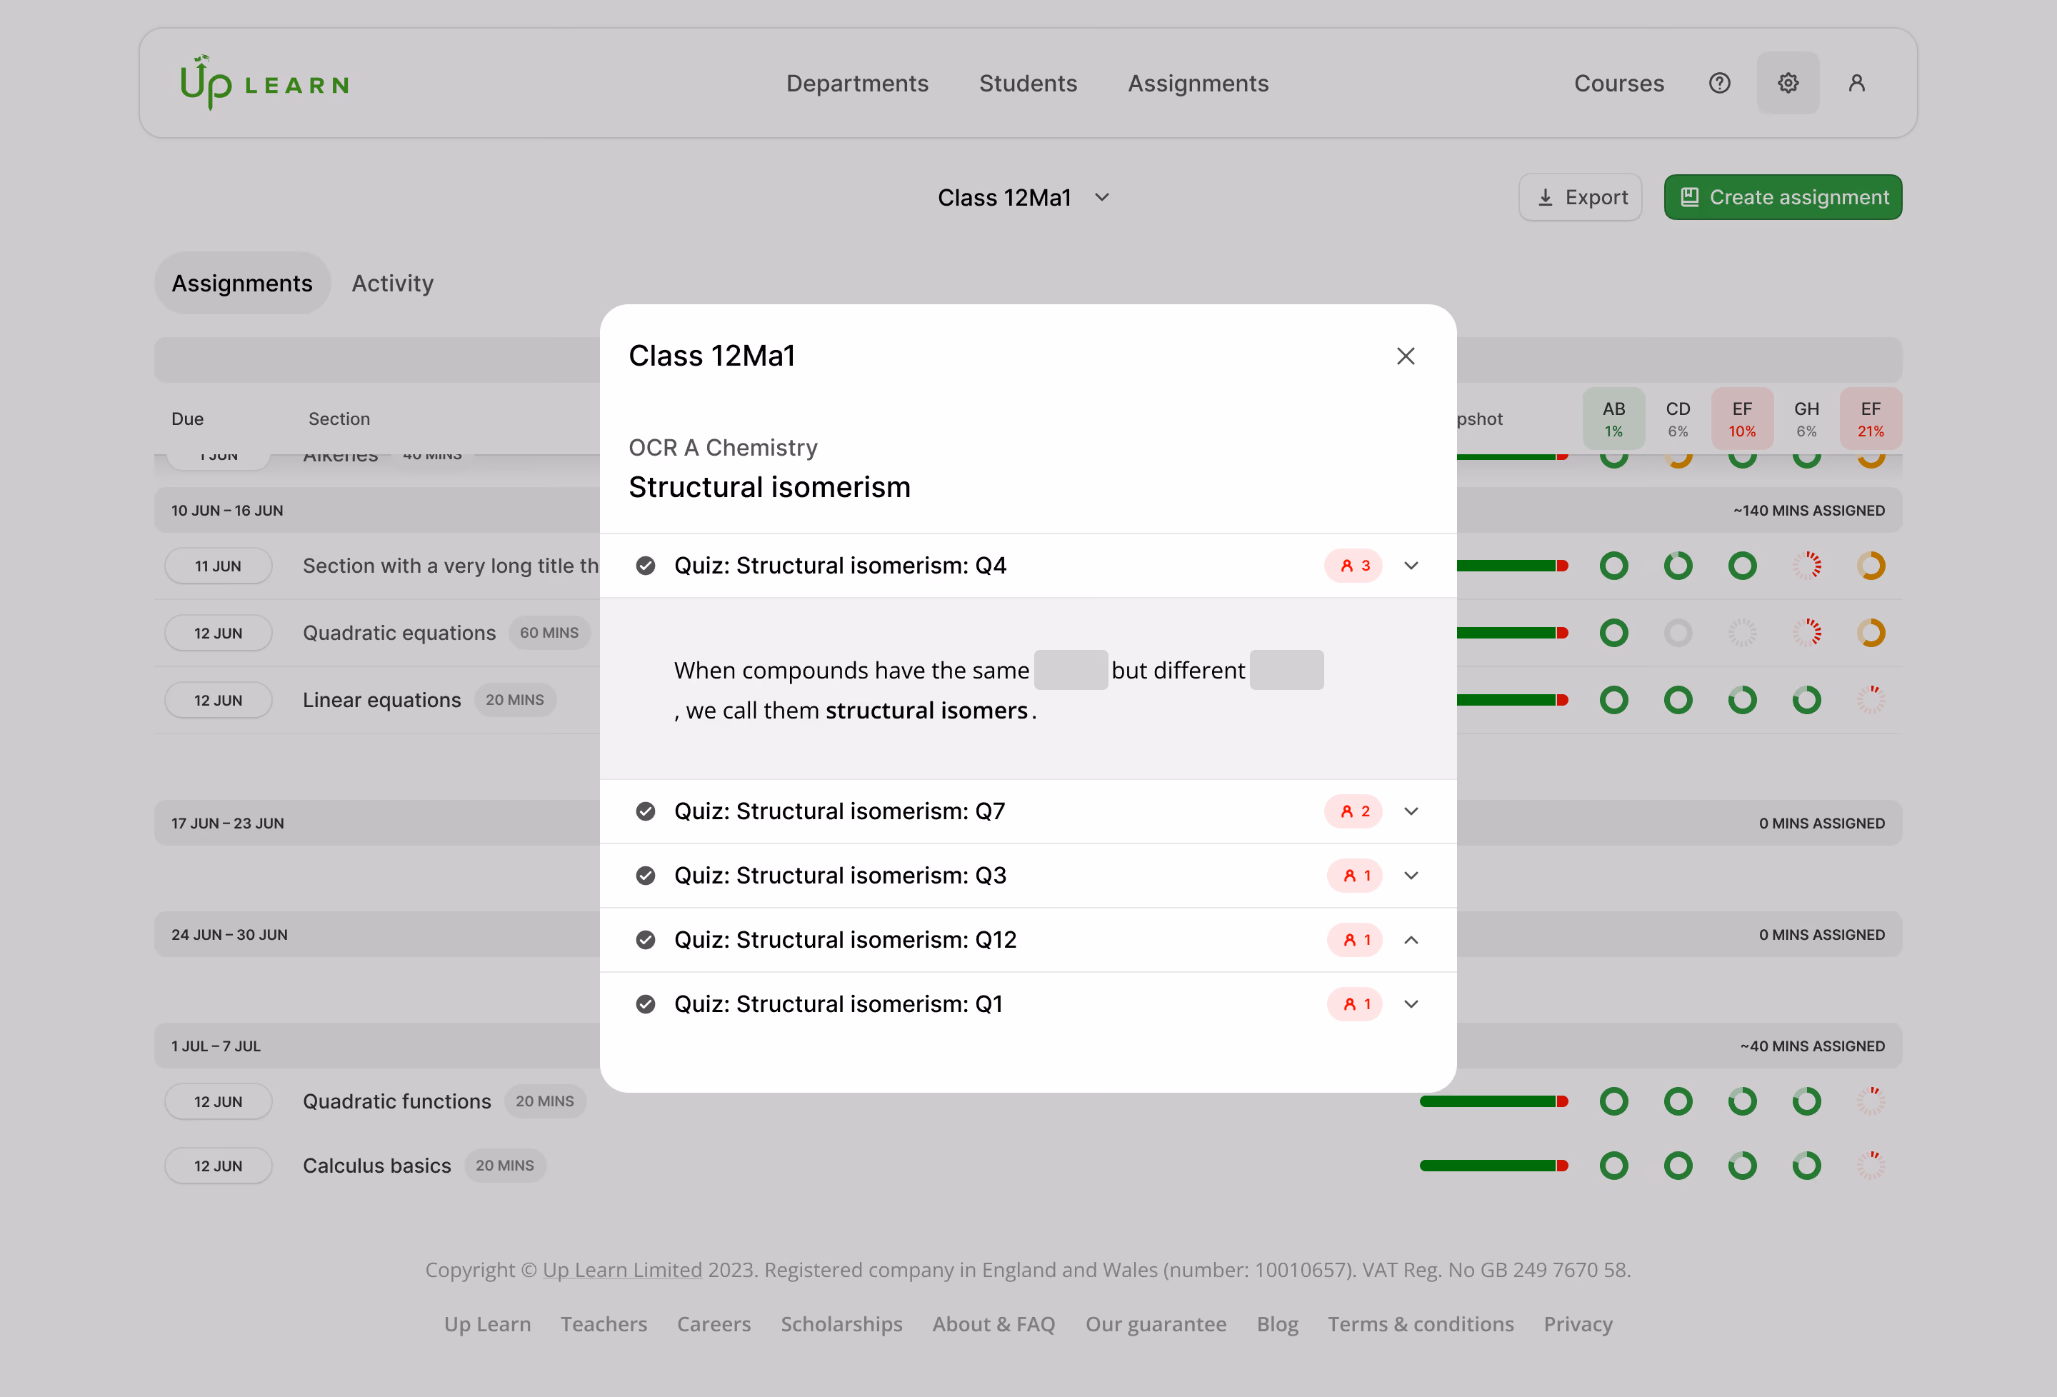Screen dimensions: 2057x1397
Task: Open the settings gear icon
Action: [x=1788, y=84]
